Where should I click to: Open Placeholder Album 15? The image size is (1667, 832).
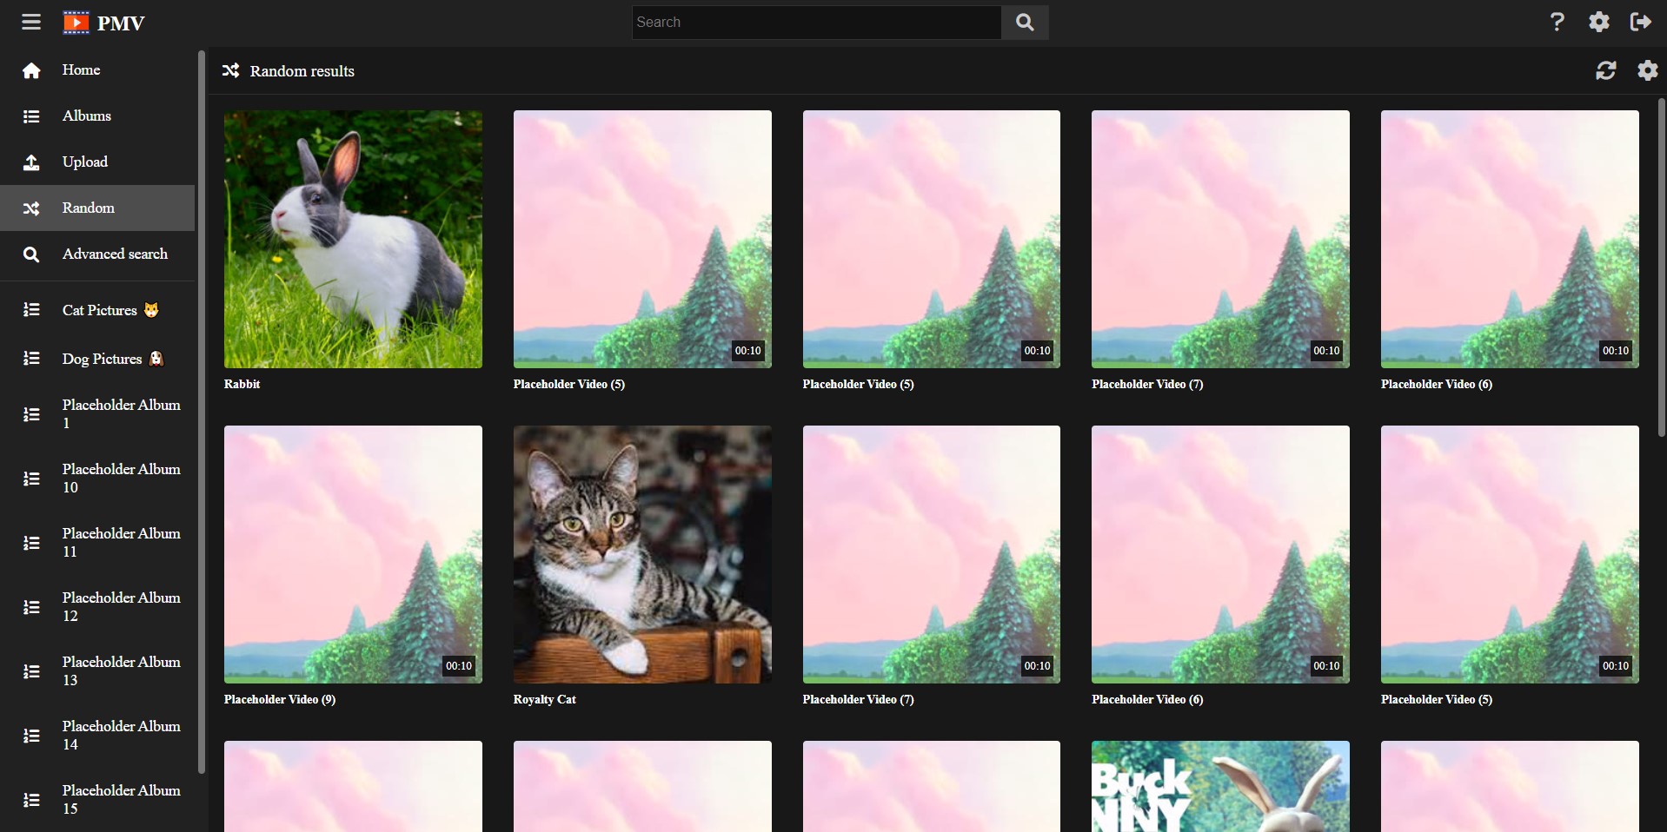pos(97,800)
